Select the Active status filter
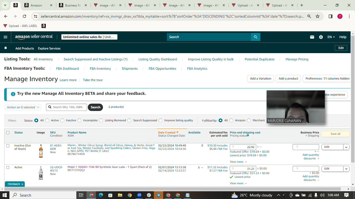This screenshot has width=355, height=199. coord(48,120)
